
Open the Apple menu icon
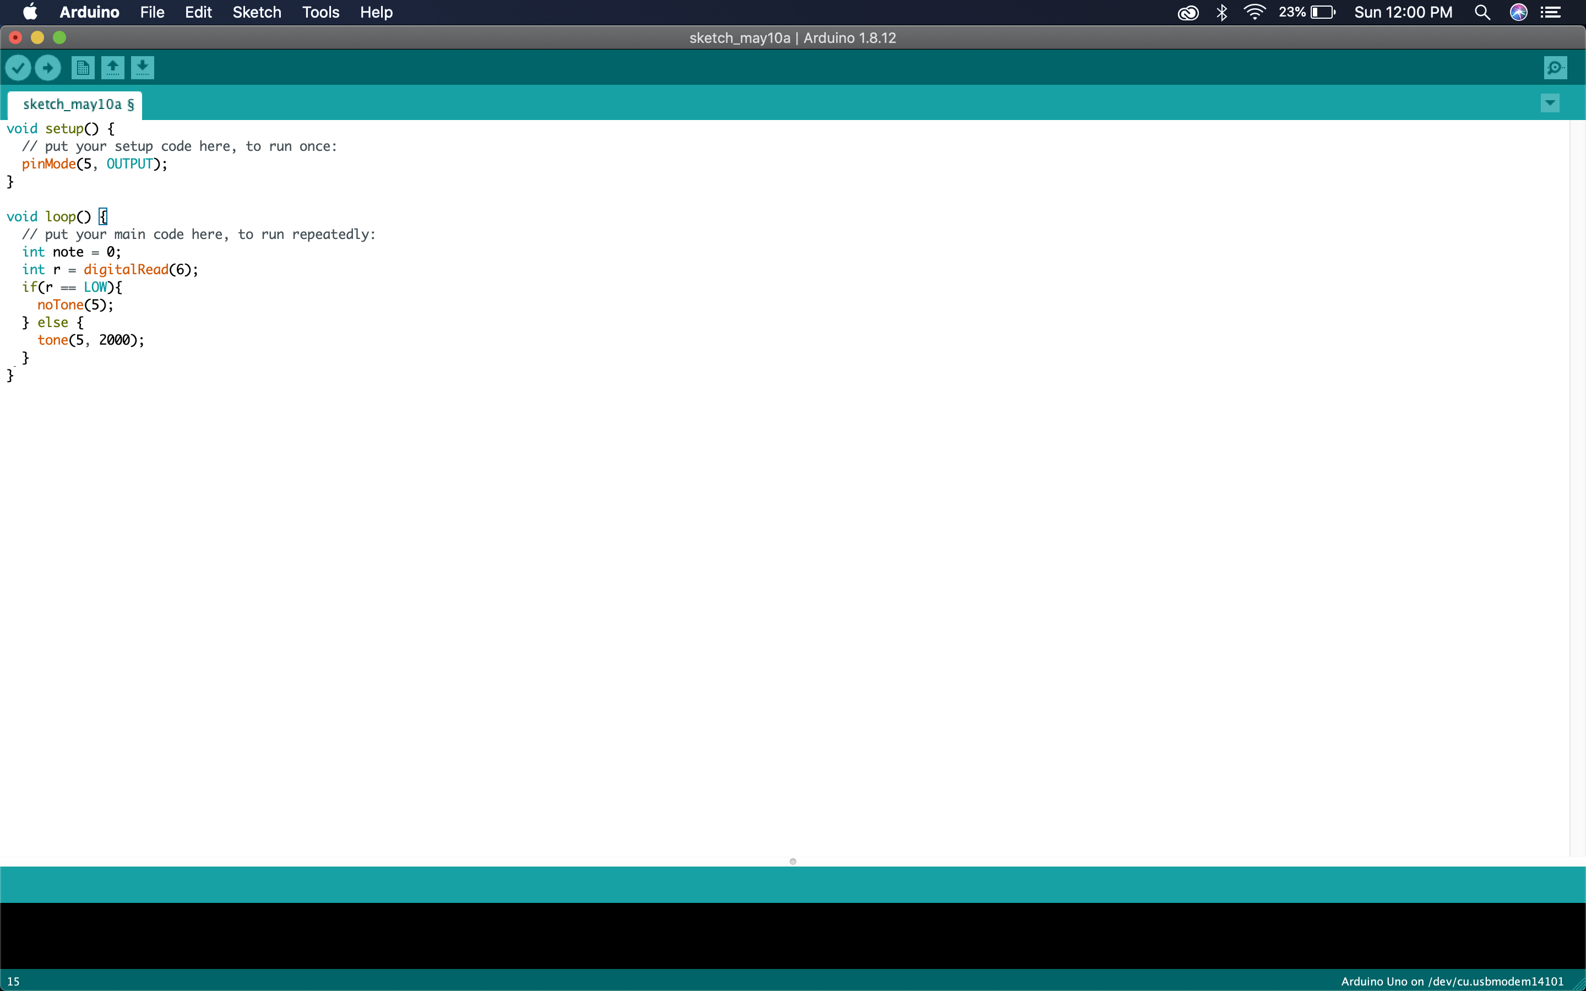pos(30,12)
